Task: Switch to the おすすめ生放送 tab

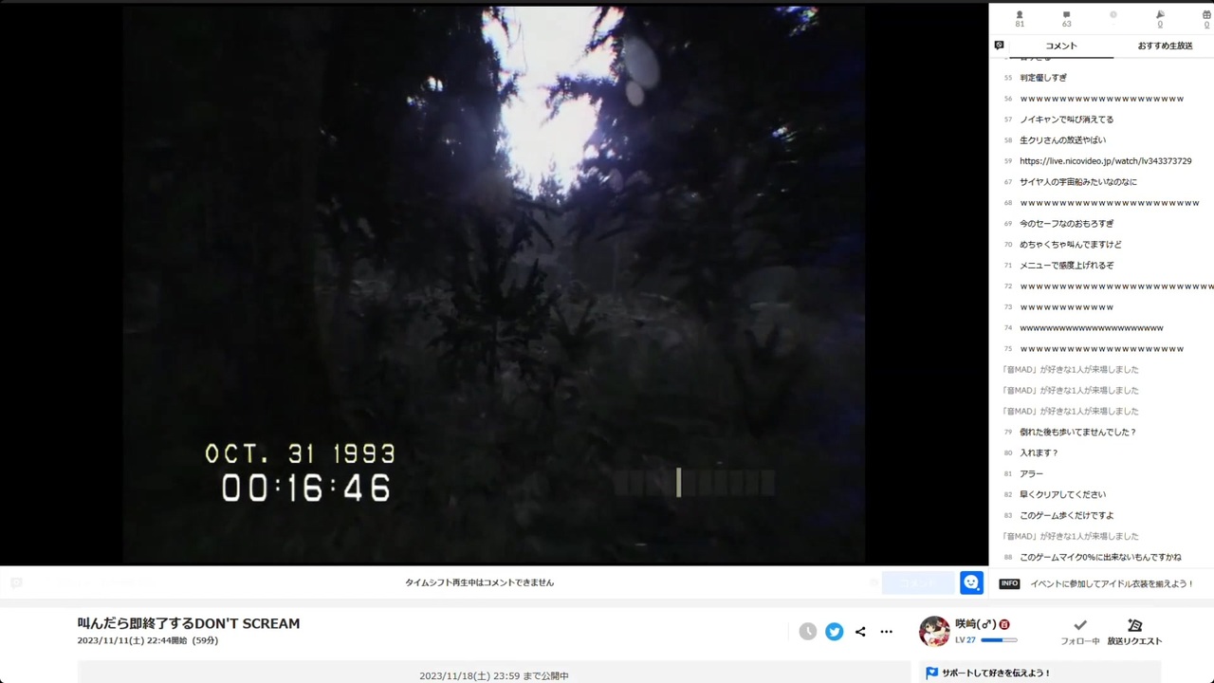Action: [x=1165, y=46]
